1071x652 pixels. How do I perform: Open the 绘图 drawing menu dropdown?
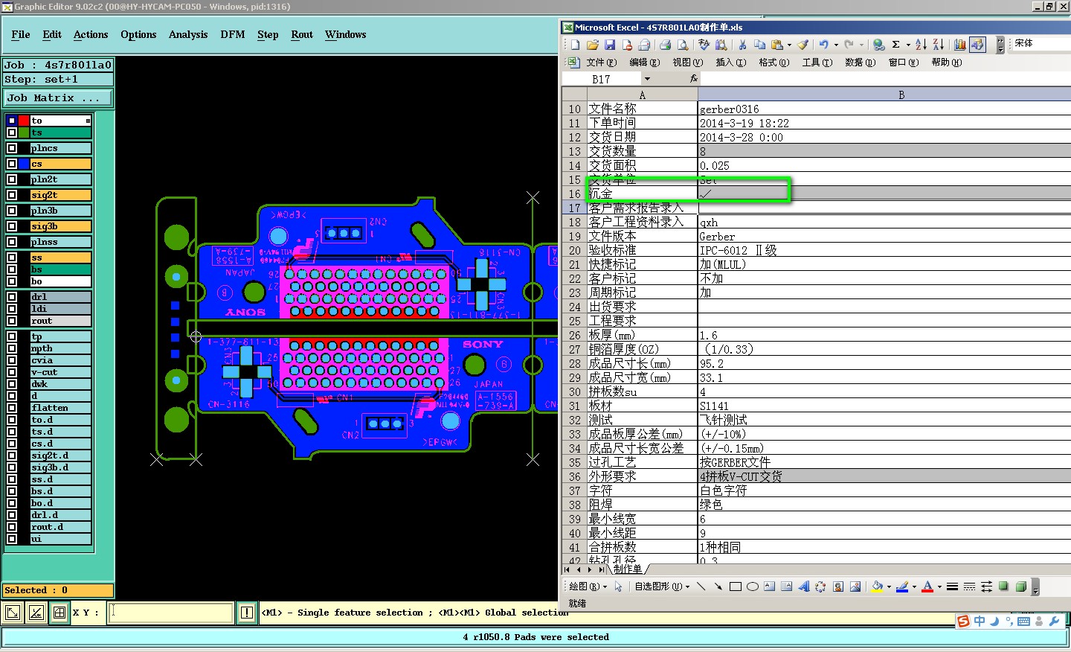(x=588, y=587)
